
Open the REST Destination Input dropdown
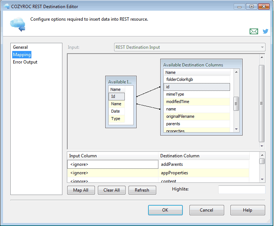189,47
